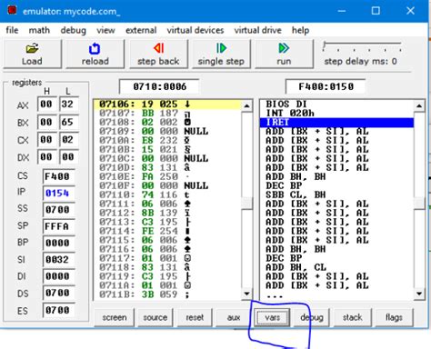The height and width of the screenshot is (349, 431).
Task: Click the SI register field 0032
Action: click(x=58, y=260)
